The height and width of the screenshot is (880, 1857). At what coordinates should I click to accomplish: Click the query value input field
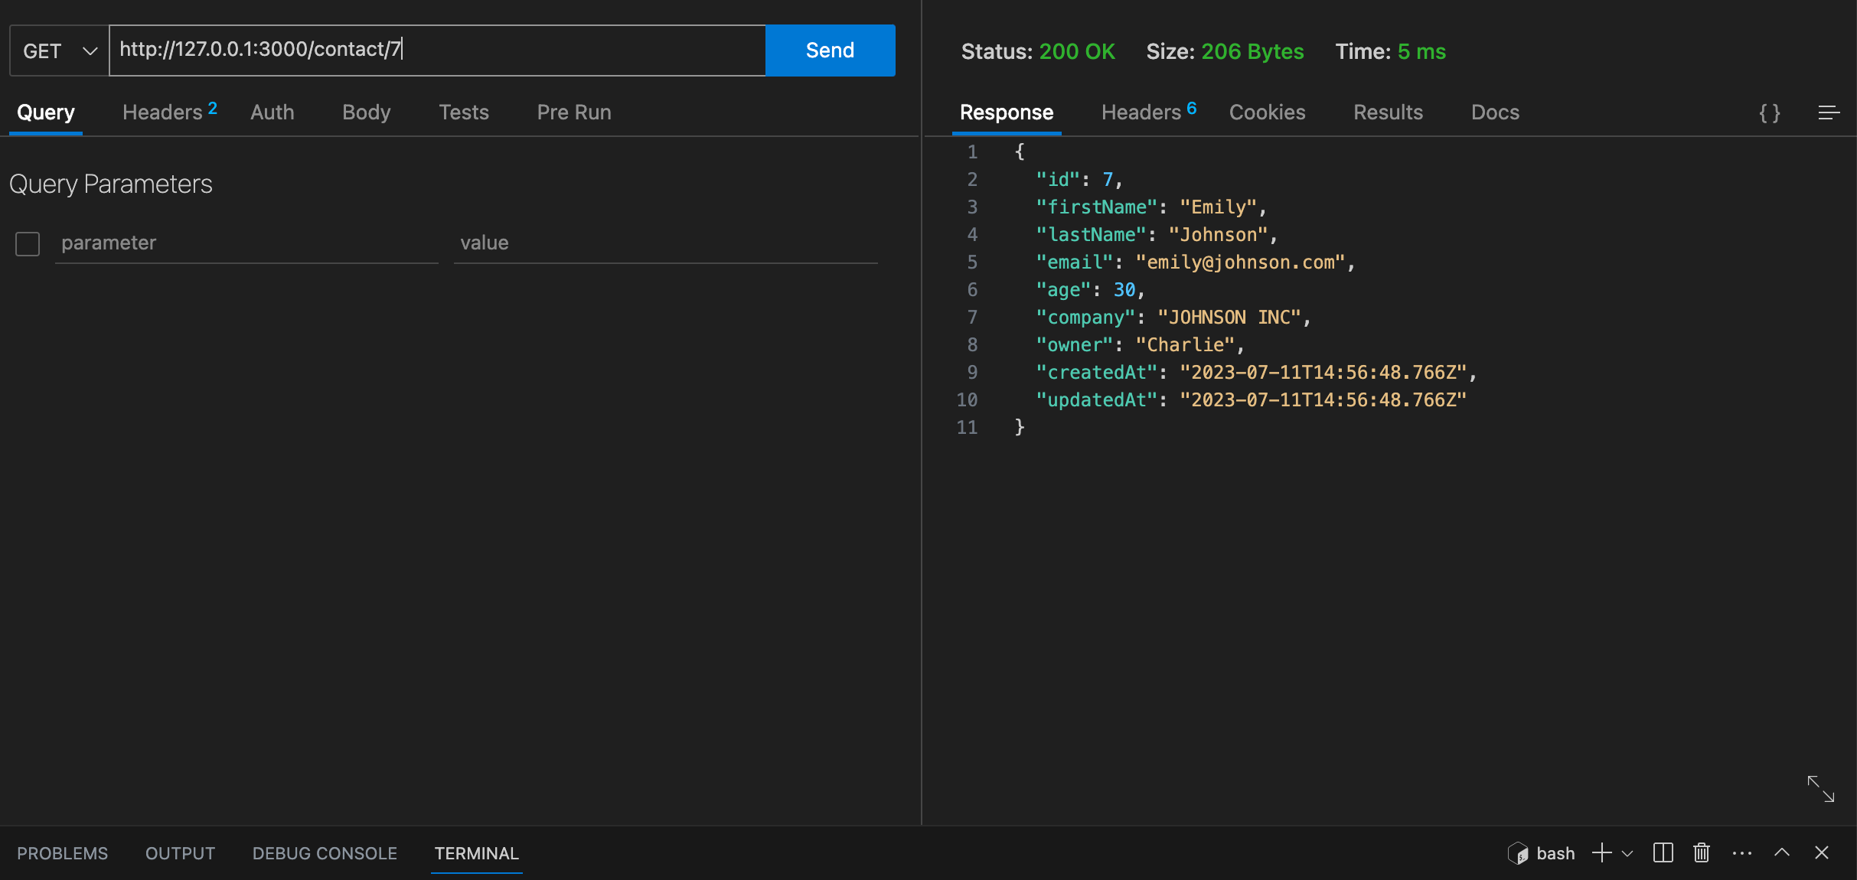point(664,243)
